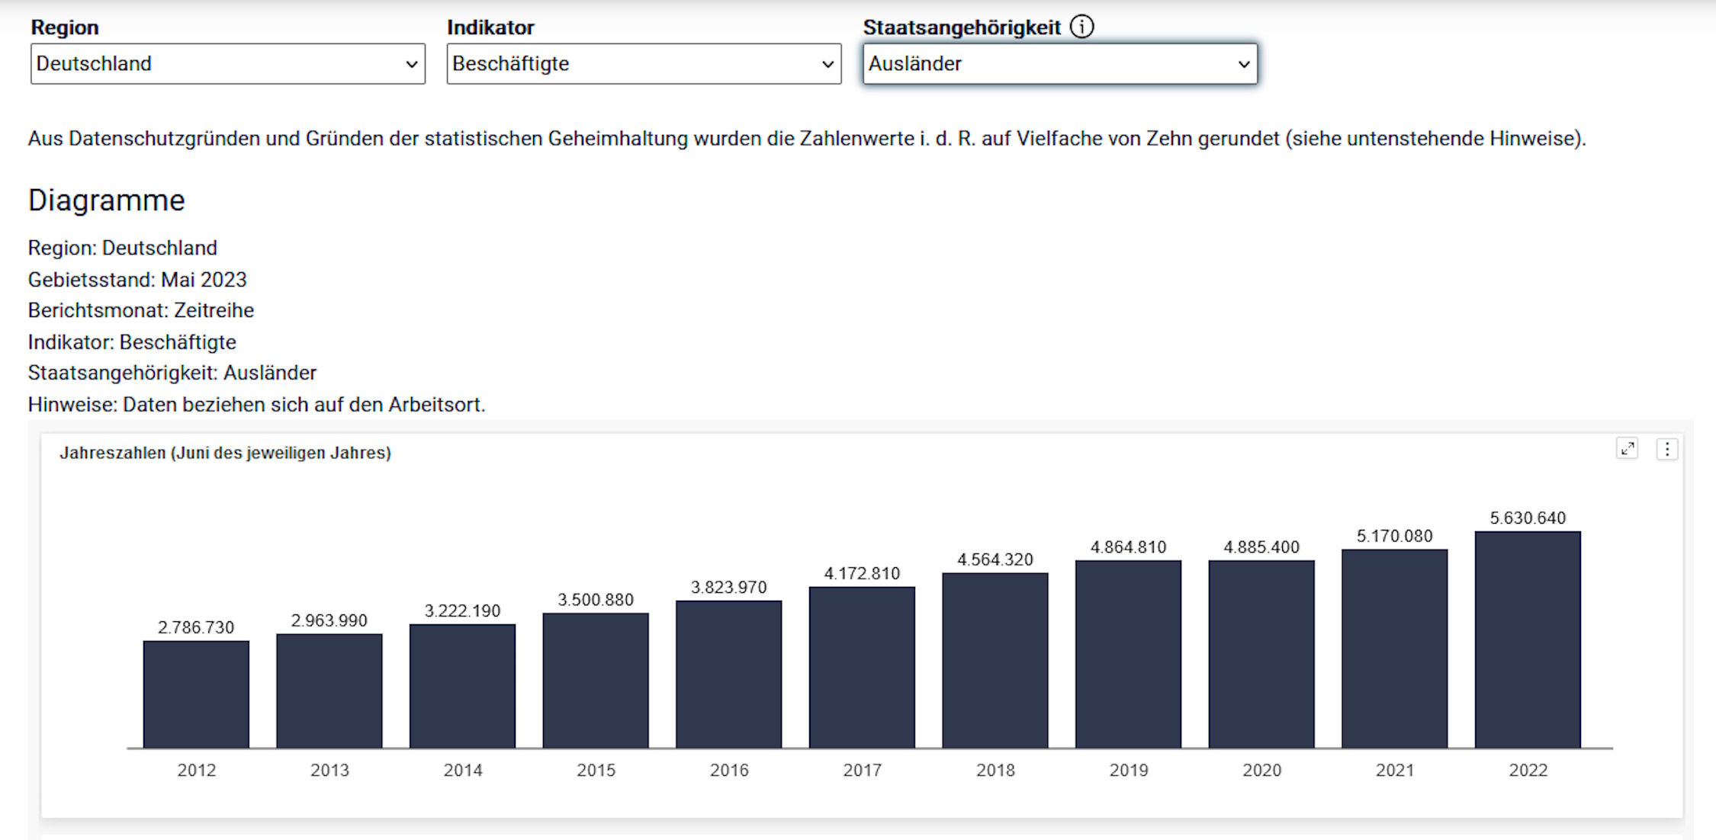
Task: Click the Diagramme heading
Action: tap(107, 200)
